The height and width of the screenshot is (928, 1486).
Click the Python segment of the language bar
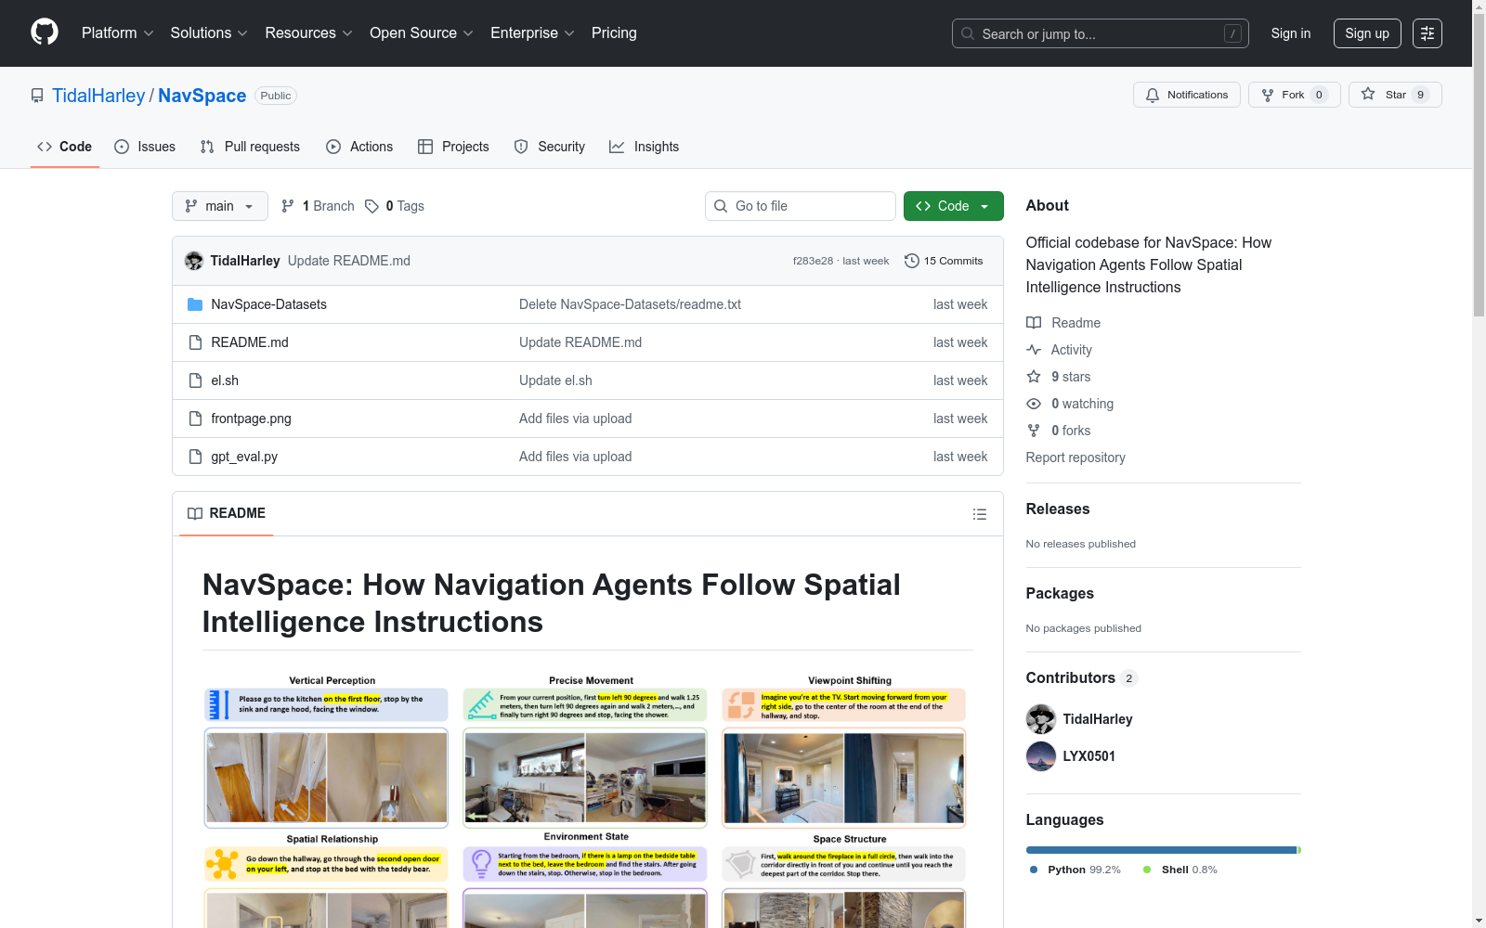(x=1161, y=850)
